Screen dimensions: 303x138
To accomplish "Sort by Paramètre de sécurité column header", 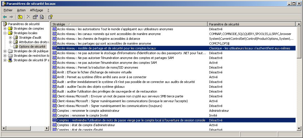I will click(x=252, y=24).
